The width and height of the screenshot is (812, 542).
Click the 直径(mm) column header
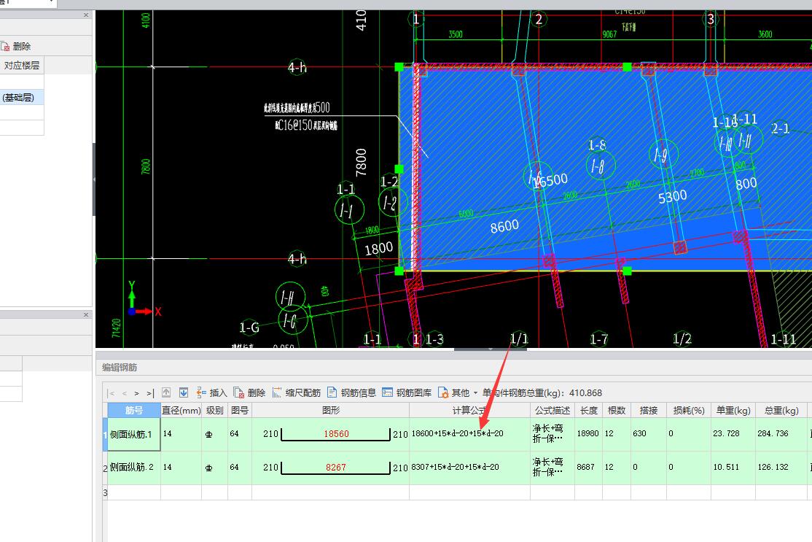coord(181,411)
